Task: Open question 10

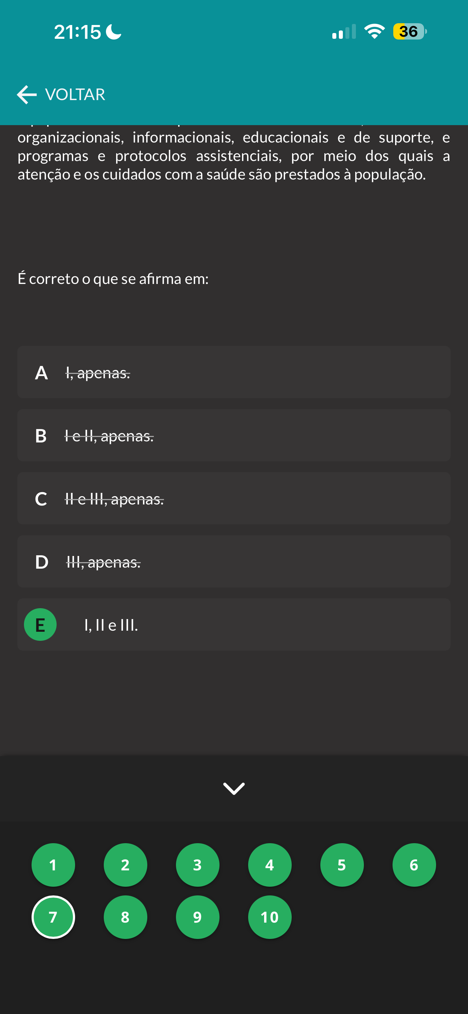Action: (270, 917)
